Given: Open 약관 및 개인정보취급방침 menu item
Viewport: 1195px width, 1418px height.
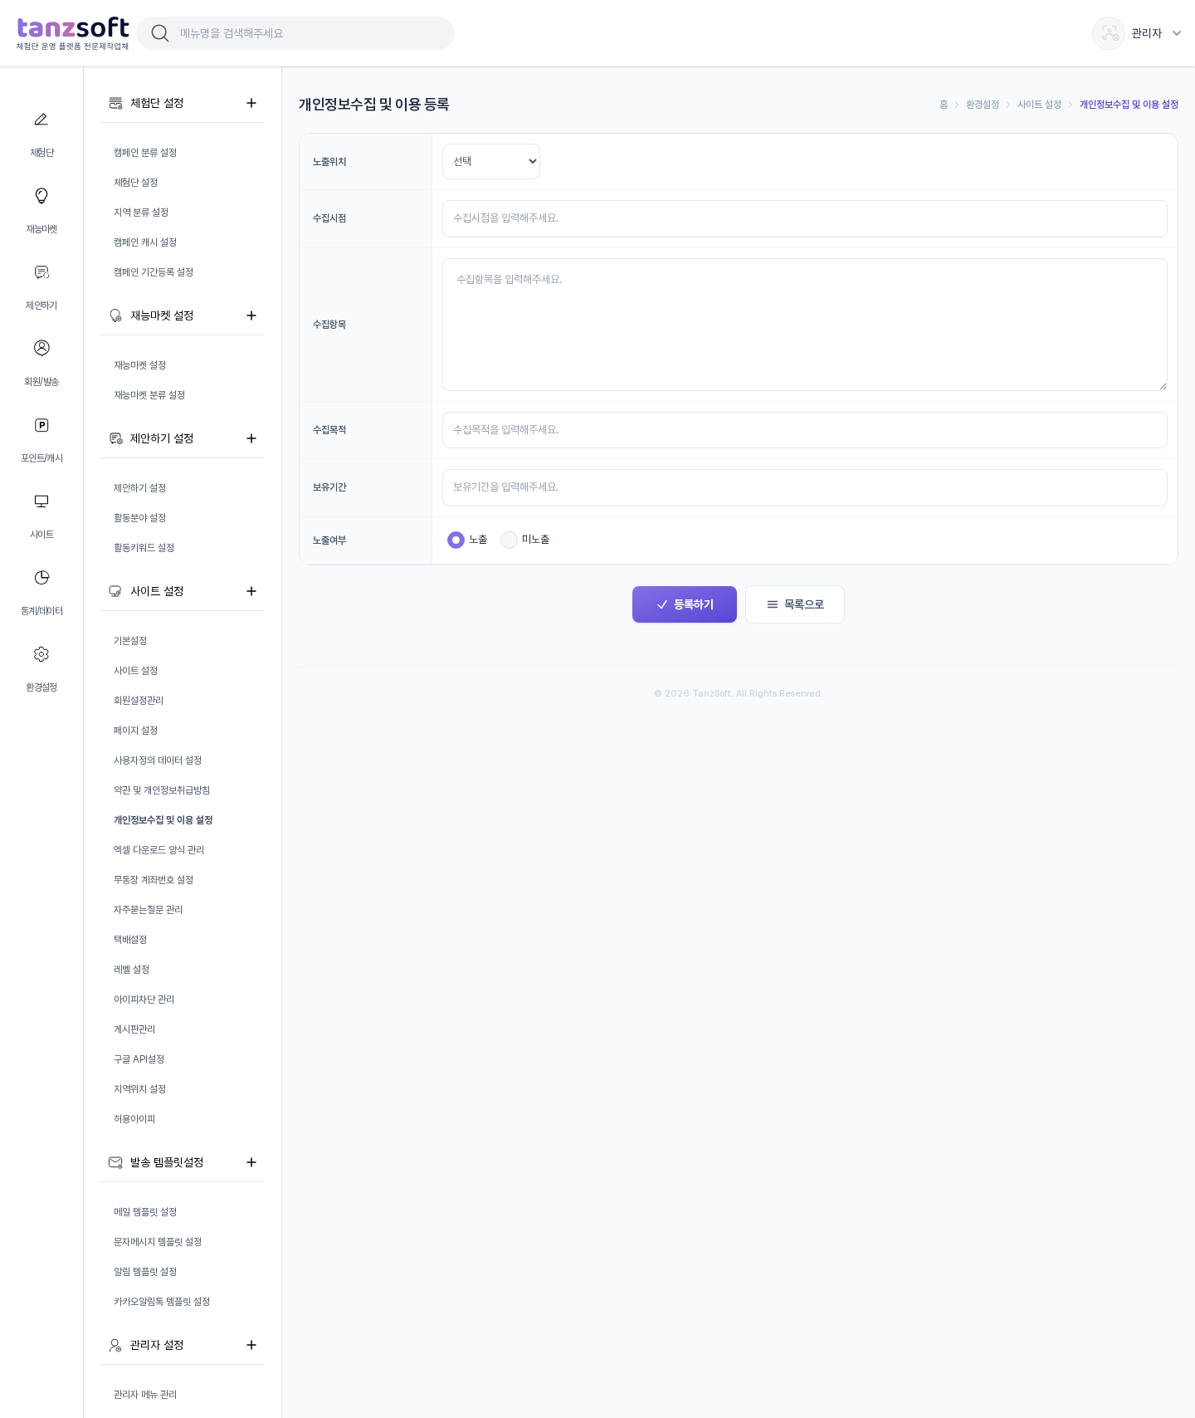Looking at the screenshot, I should tap(162, 790).
